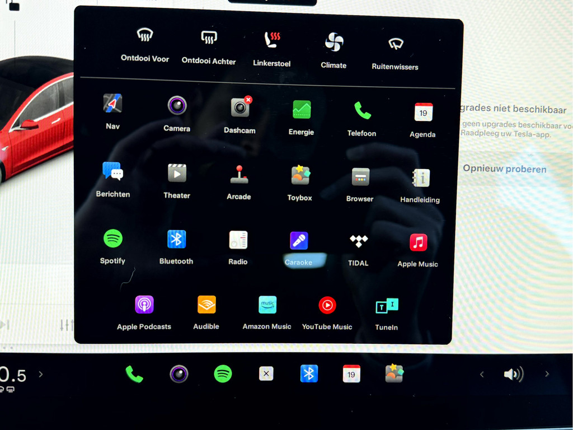The width and height of the screenshot is (573, 430).
Task: Lower volume with the left chevron
Action: point(482,374)
